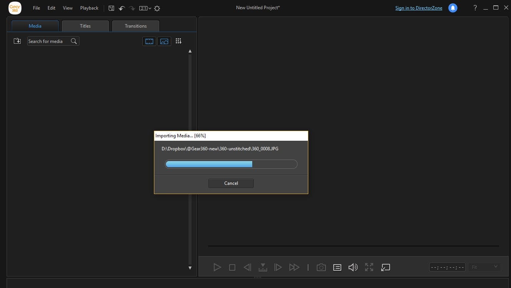Save project with the floppy disk icon
This screenshot has width=511, height=288.
pyautogui.click(x=111, y=8)
